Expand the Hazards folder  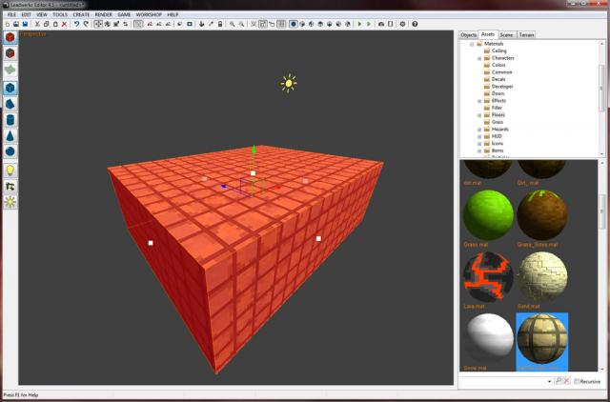(x=479, y=129)
